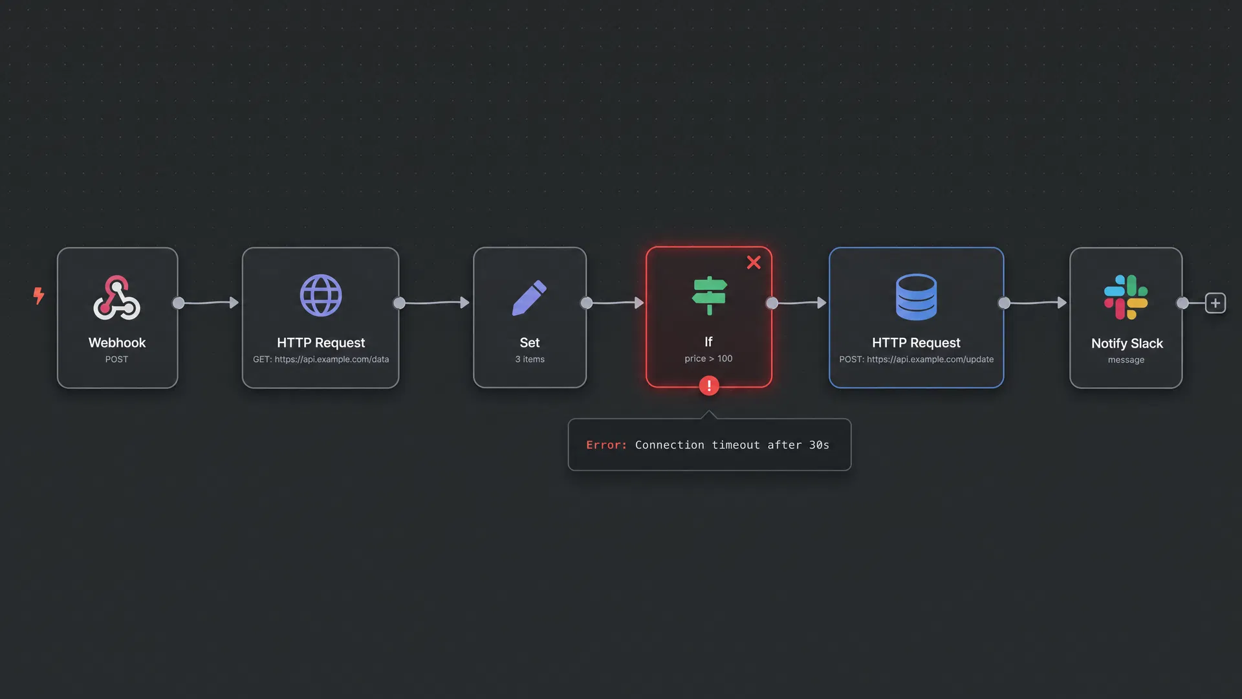This screenshot has height=699, width=1242.
Task: Click the Webhook node icon
Action: [x=117, y=298]
